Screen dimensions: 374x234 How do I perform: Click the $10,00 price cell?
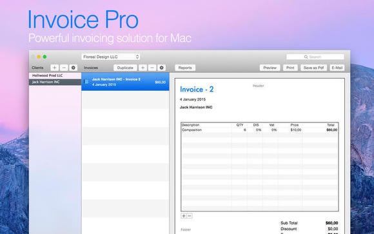pyautogui.click(x=296, y=130)
